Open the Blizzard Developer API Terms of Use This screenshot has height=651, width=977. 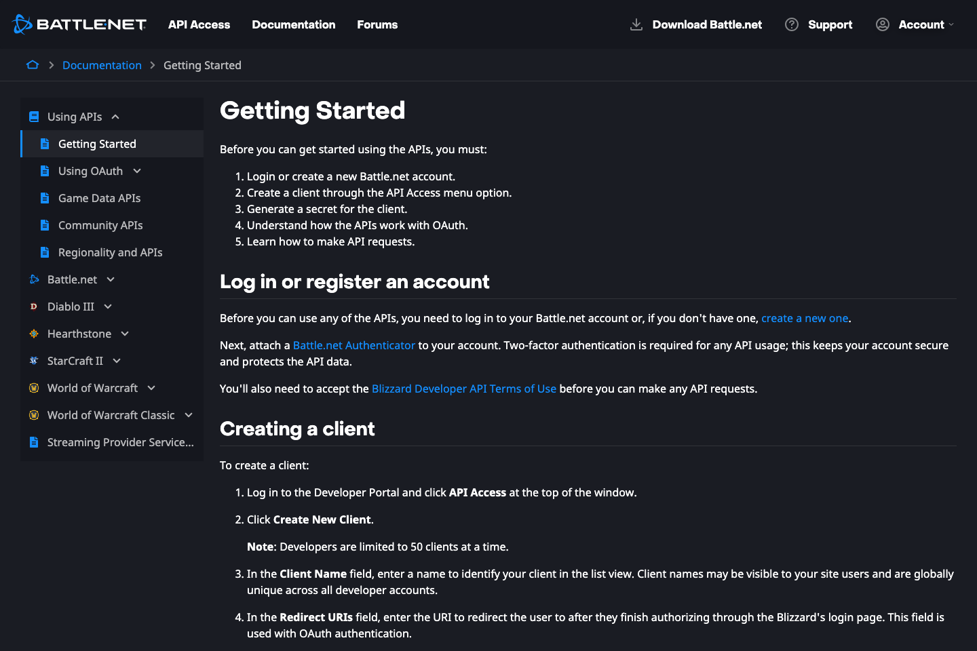[x=463, y=388]
